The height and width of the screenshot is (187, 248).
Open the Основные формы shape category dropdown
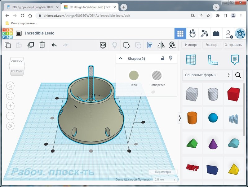[207, 75]
